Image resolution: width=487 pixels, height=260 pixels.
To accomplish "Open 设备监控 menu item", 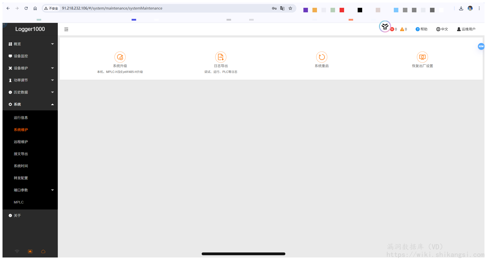I will coord(30,56).
